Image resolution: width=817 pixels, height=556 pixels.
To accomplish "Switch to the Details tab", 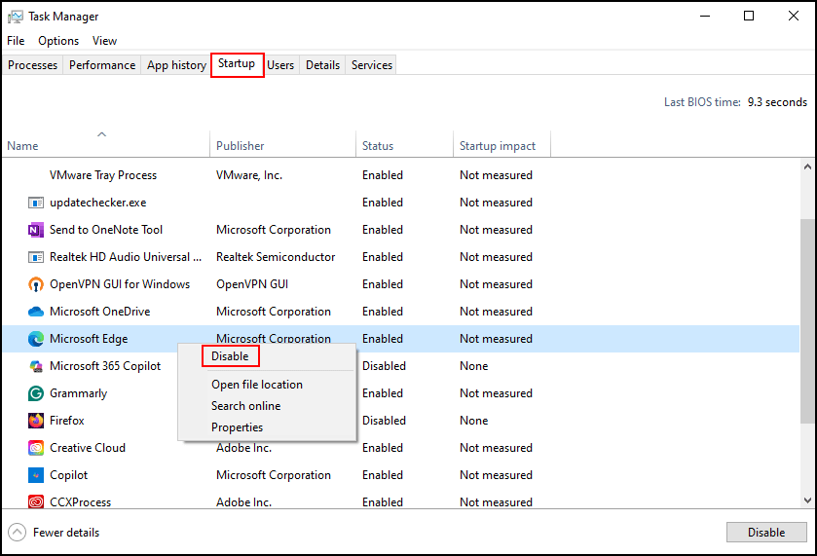I will coord(322,65).
